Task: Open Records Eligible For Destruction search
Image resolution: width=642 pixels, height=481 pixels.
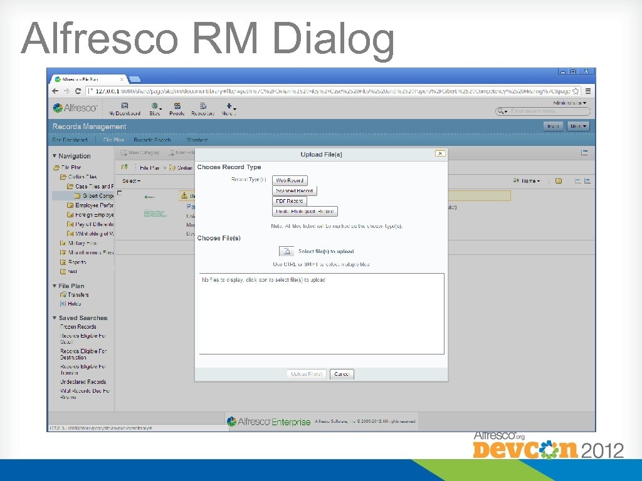Action: click(x=83, y=354)
